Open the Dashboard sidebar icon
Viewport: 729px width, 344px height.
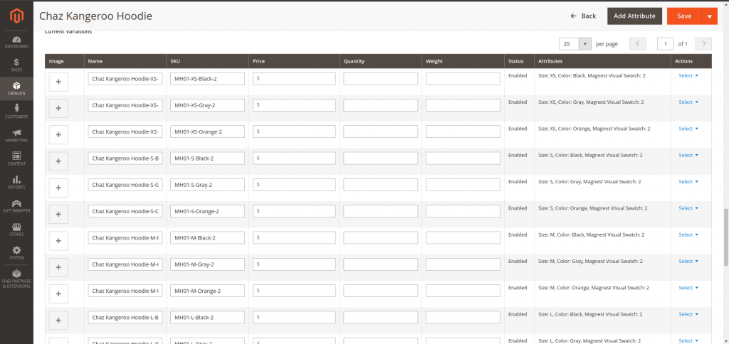click(x=16, y=41)
